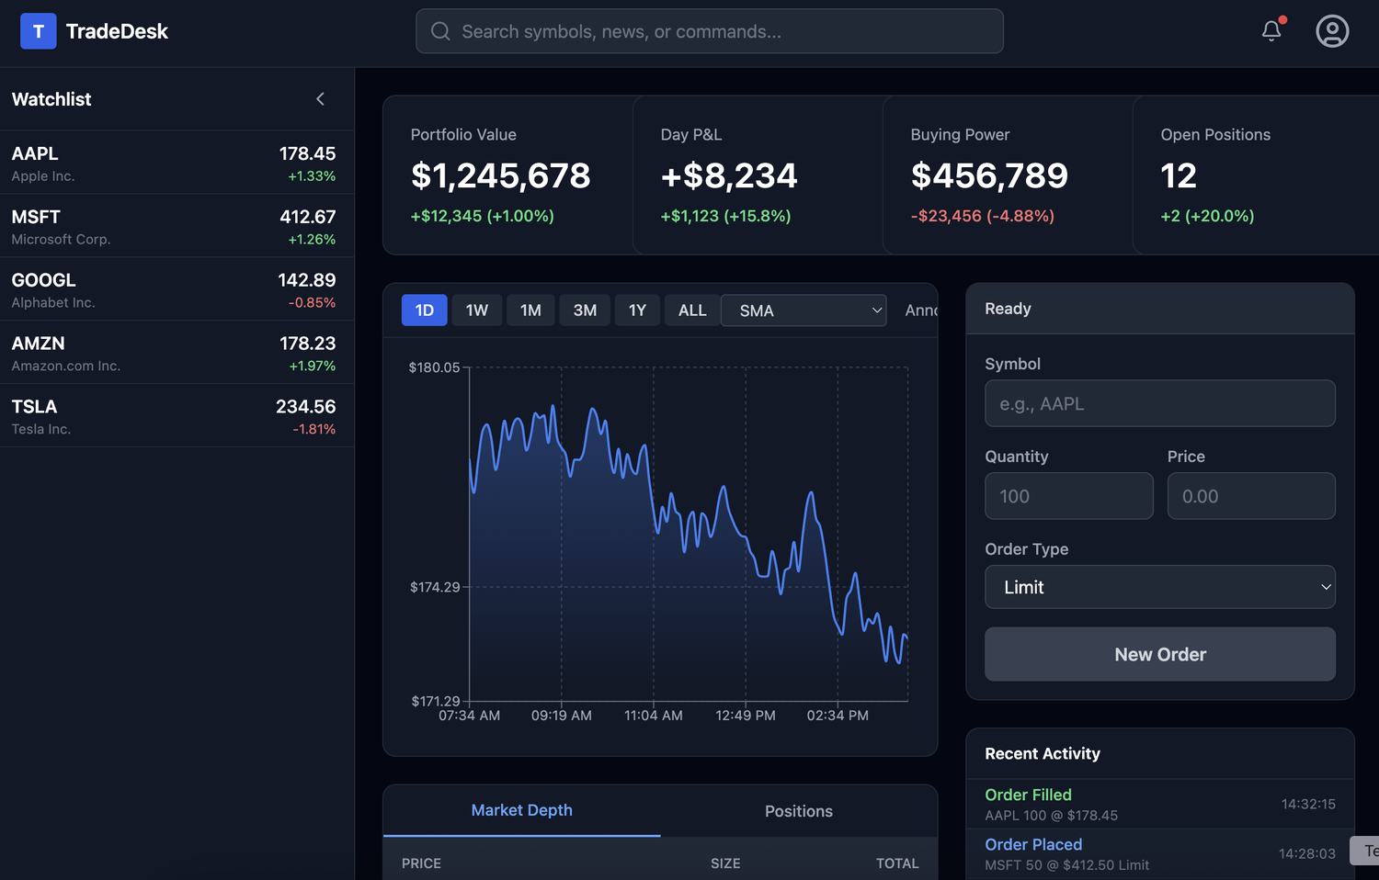This screenshot has width=1379, height=880.
Task: Switch chart to 1Y range
Action: (x=637, y=310)
